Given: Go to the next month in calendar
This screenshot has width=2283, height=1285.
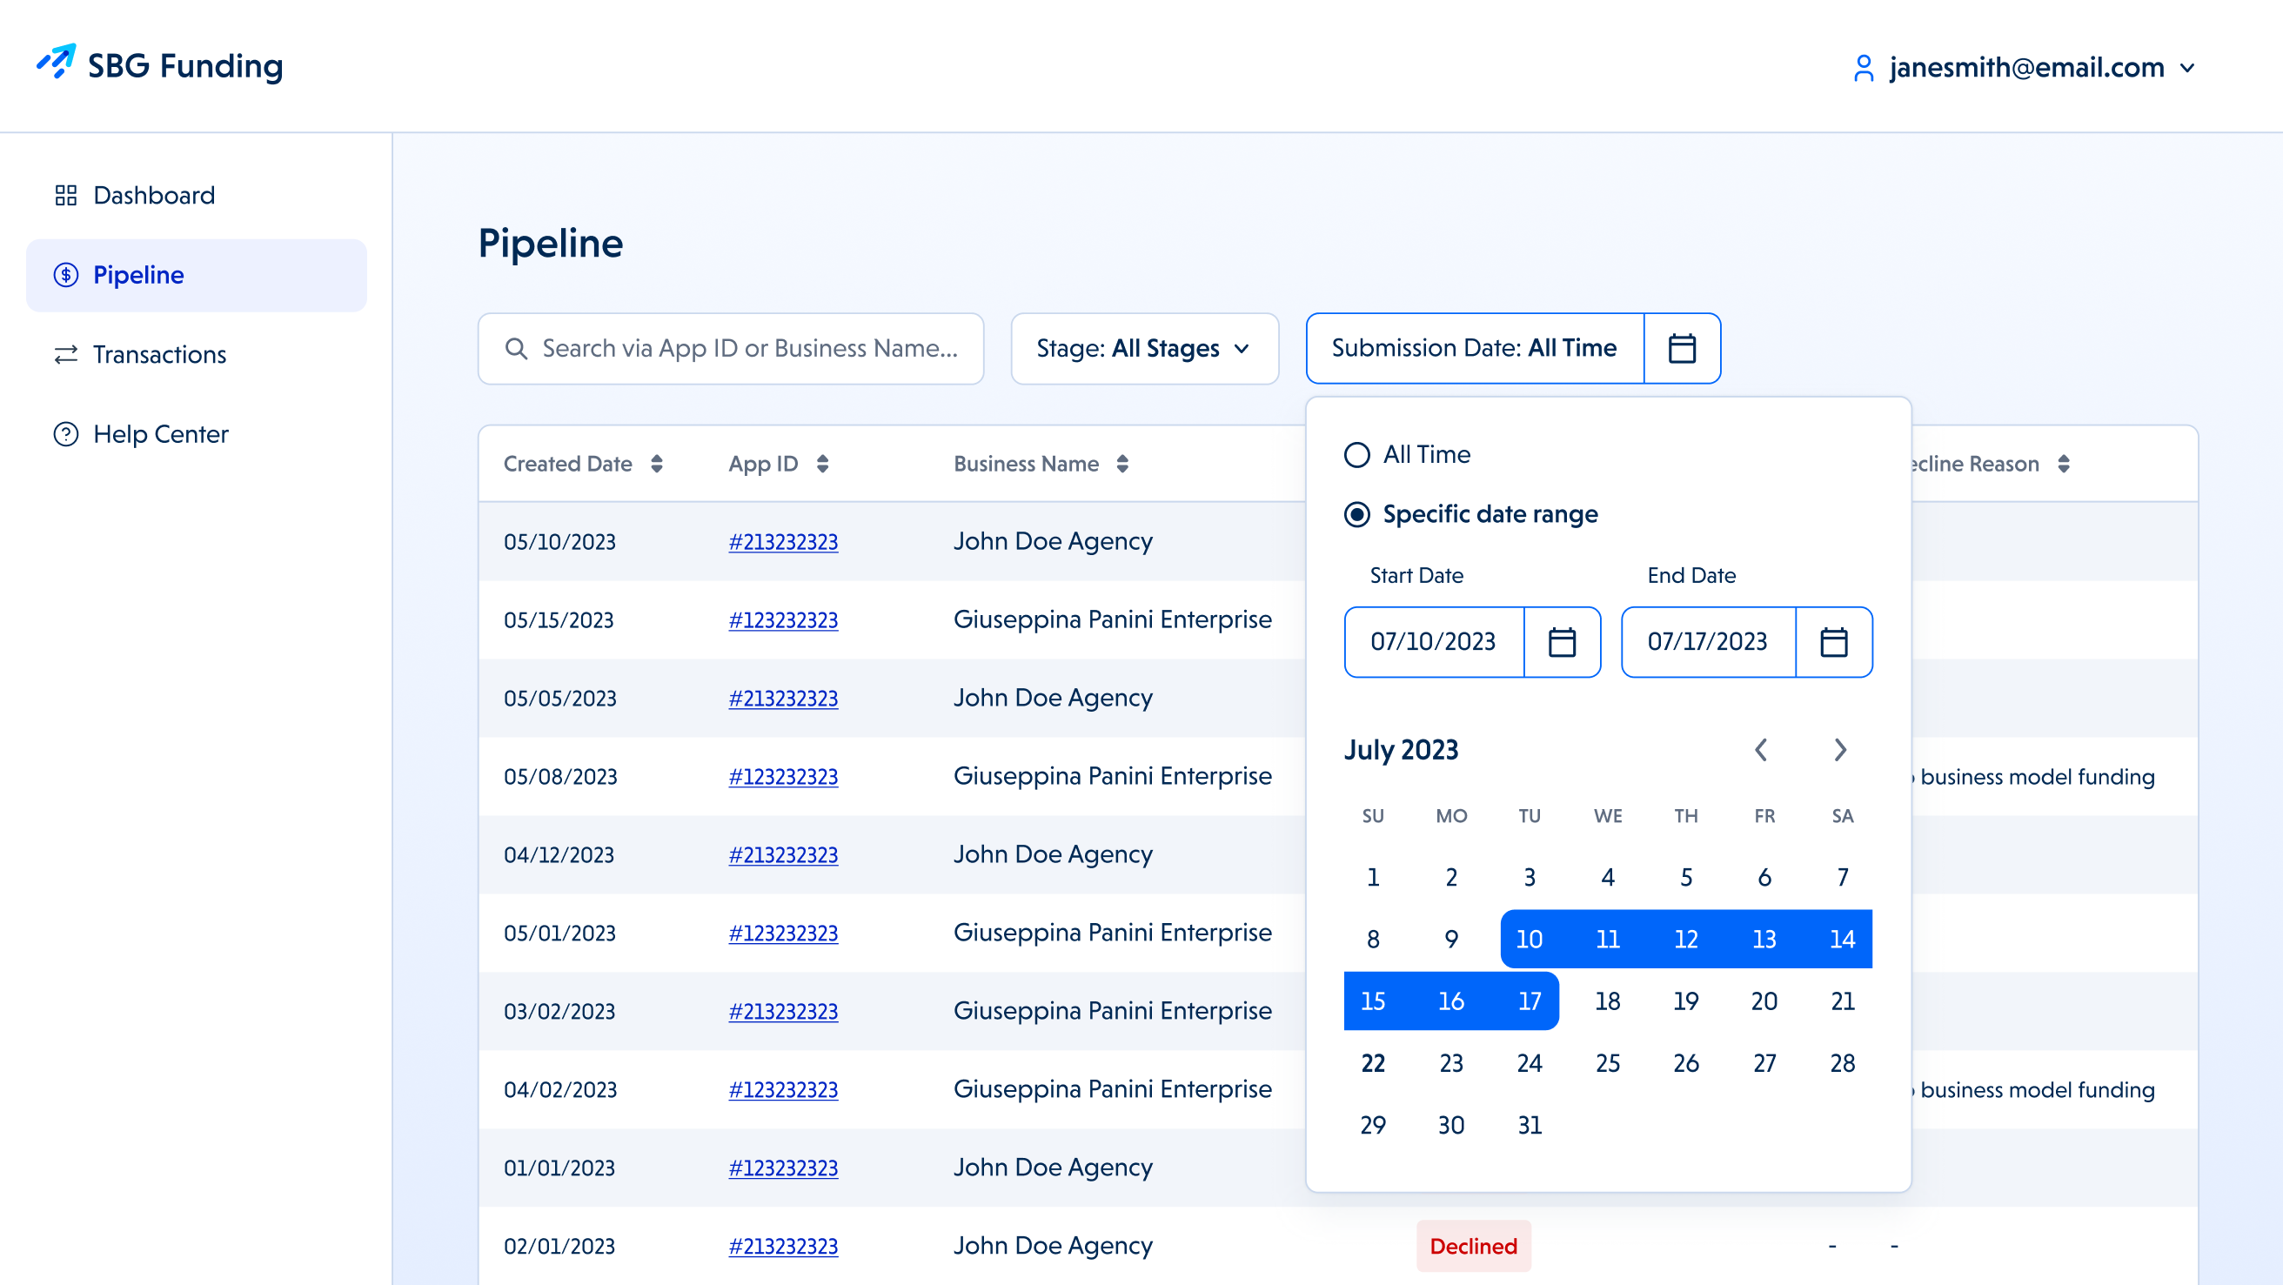Looking at the screenshot, I should [1840, 750].
